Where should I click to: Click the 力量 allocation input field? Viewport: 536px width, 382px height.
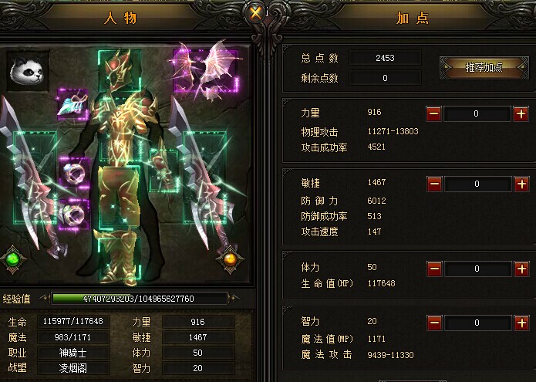coord(477,114)
